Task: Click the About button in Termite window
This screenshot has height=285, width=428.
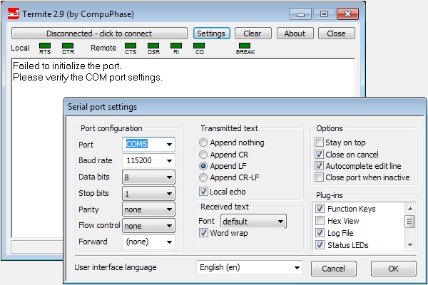Action: click(x=295, y=33)
